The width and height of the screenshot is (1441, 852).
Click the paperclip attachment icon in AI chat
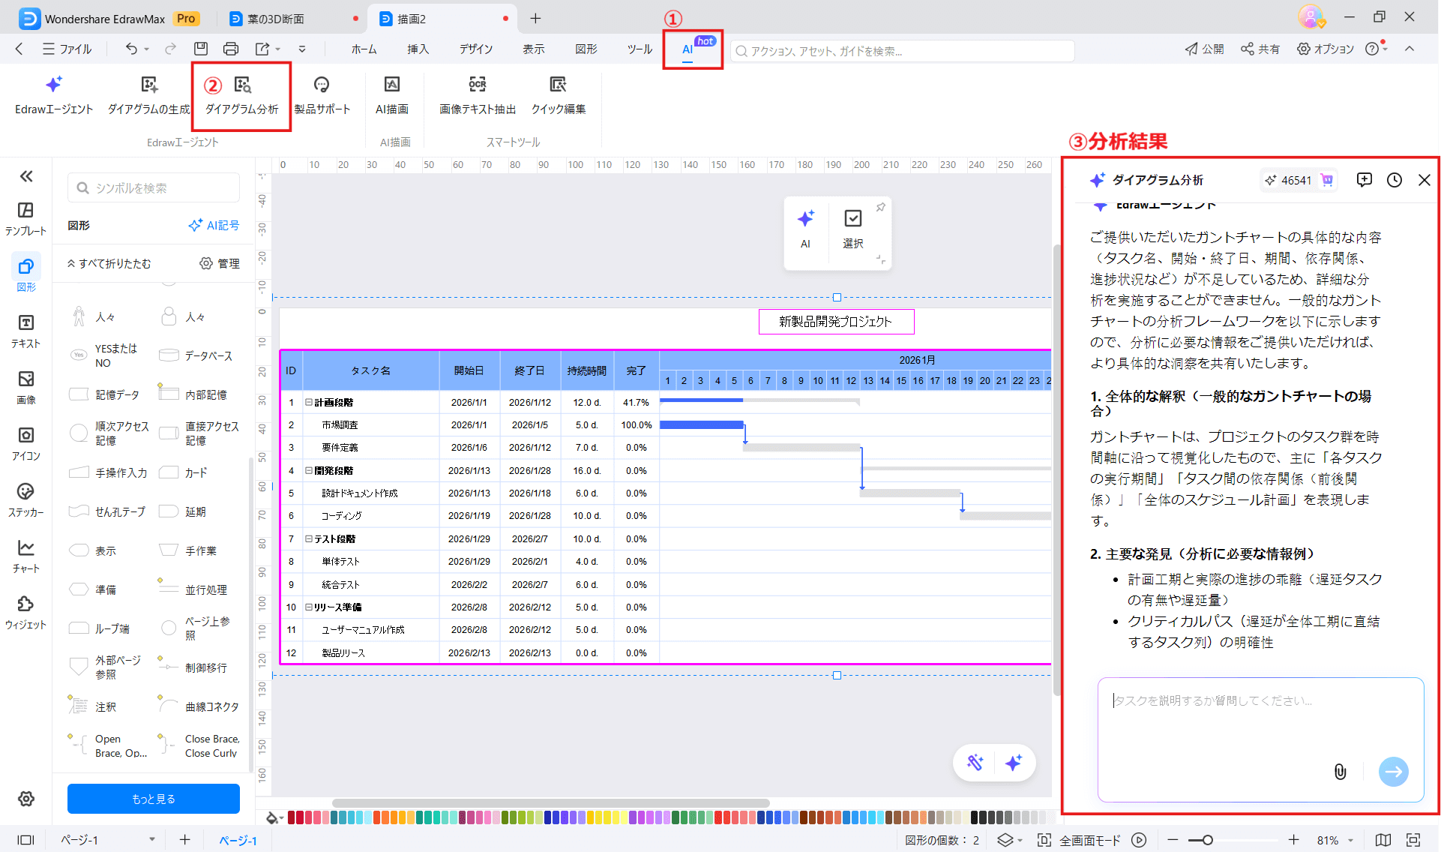[x=1340, y=772]
